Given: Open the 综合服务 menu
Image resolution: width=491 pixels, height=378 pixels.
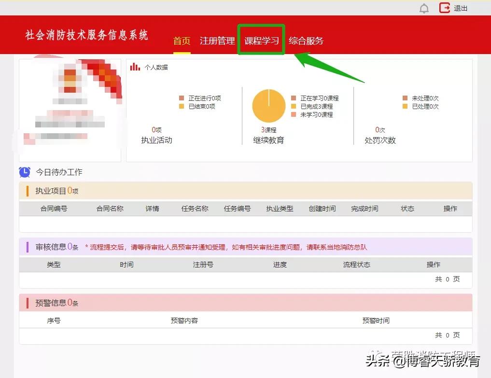Looking at the screenshot, I should click(x=307, y=41).
